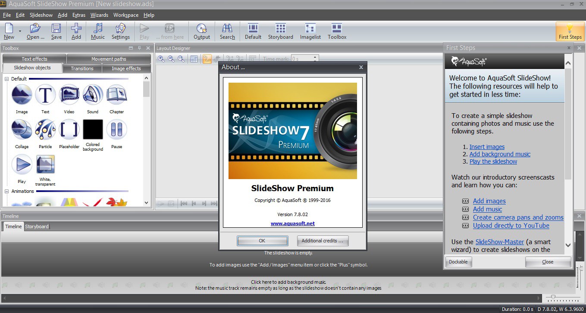Click Close button in First Steps panel
Image resolution: width=586 pixels, height=313 pixels.
click(x=548, y=262)
